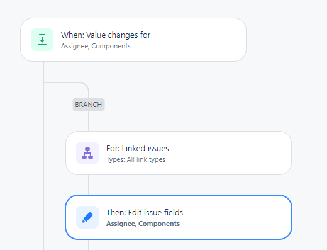Select the 'When: Value changes for' title

(106, 35)
